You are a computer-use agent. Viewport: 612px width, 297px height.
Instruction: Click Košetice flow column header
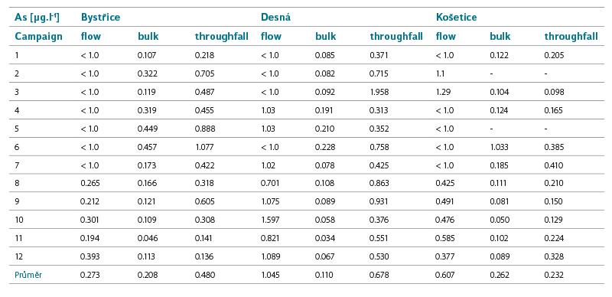(445, 37)
